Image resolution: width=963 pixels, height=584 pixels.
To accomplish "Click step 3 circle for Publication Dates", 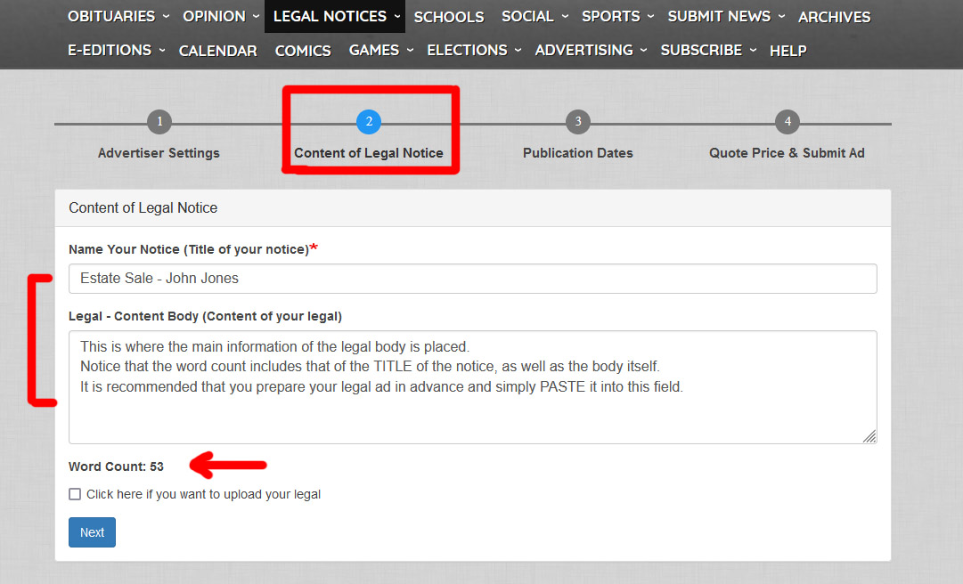I will (578, 122).
